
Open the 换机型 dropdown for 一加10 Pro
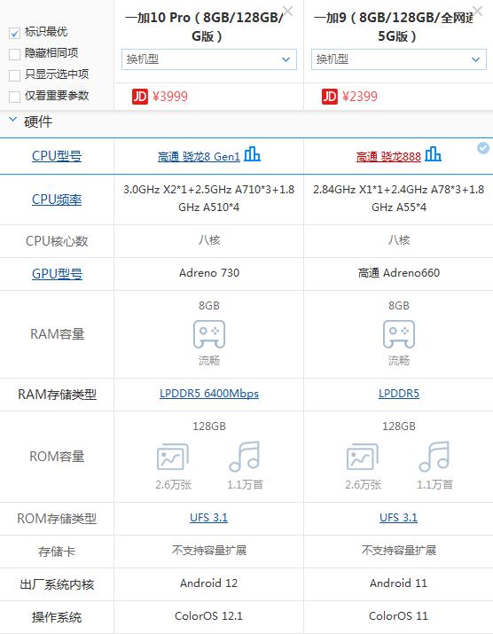point(209,59)
